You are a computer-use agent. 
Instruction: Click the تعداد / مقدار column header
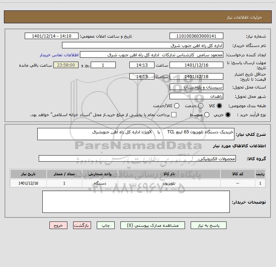pos(64,174)
